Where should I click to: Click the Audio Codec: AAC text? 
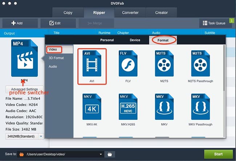coord(21,111)
